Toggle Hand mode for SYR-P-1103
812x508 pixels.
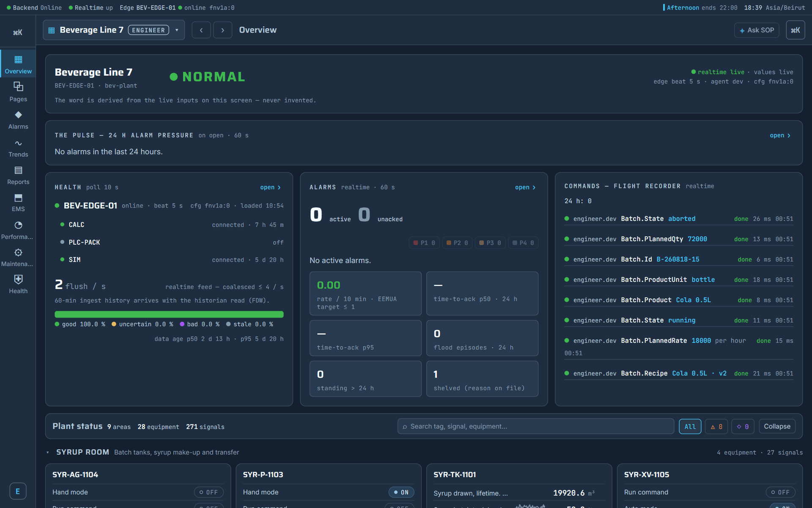(x=401, y=492)
